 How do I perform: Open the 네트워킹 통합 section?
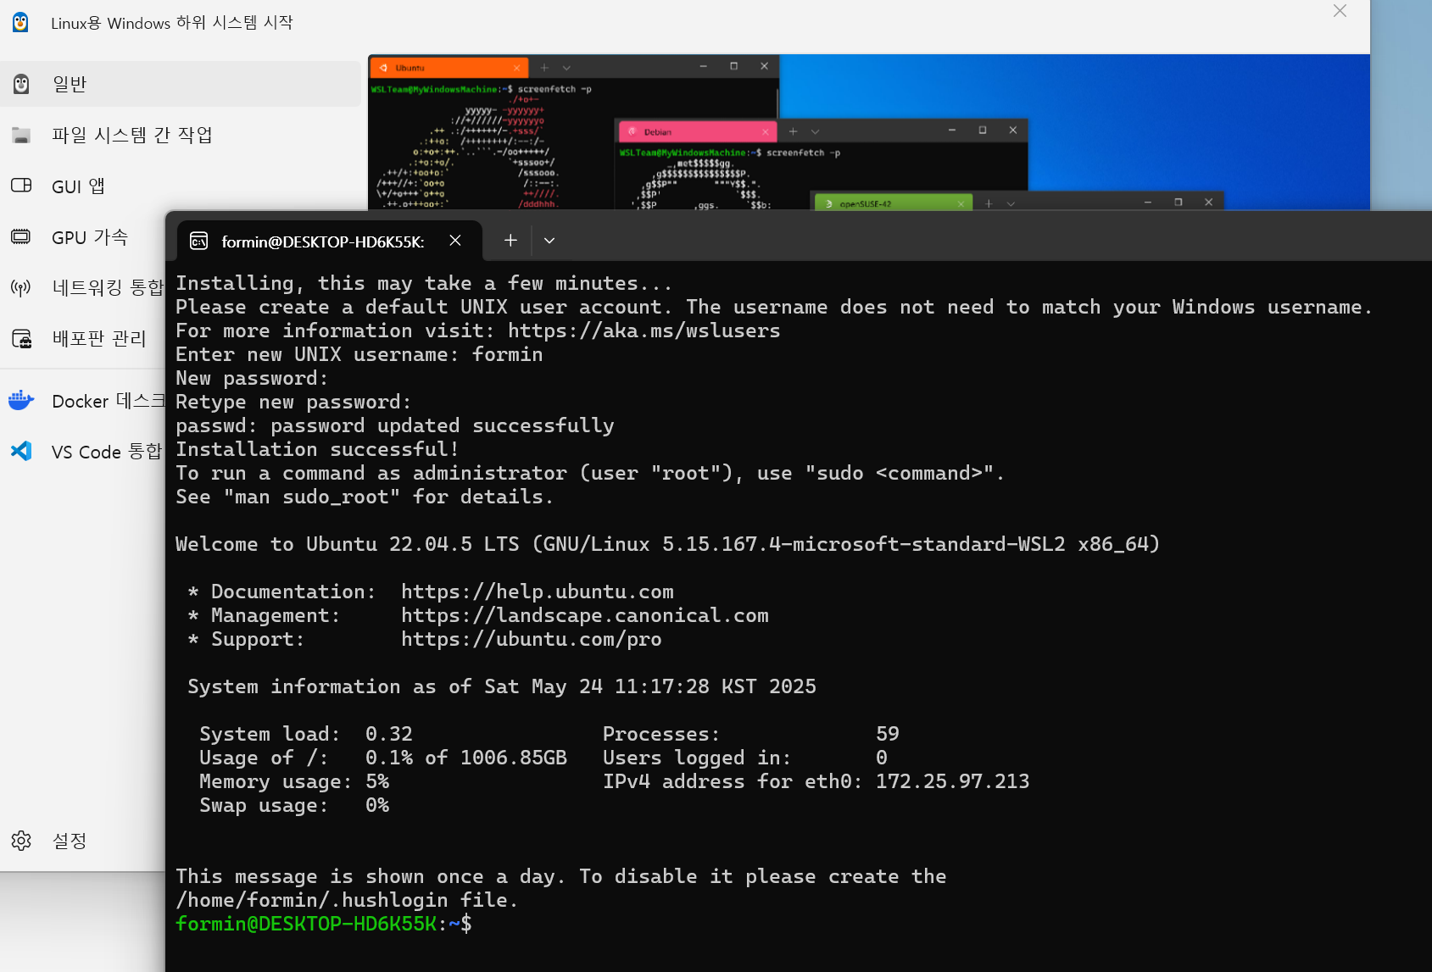(x=83, y=288)
